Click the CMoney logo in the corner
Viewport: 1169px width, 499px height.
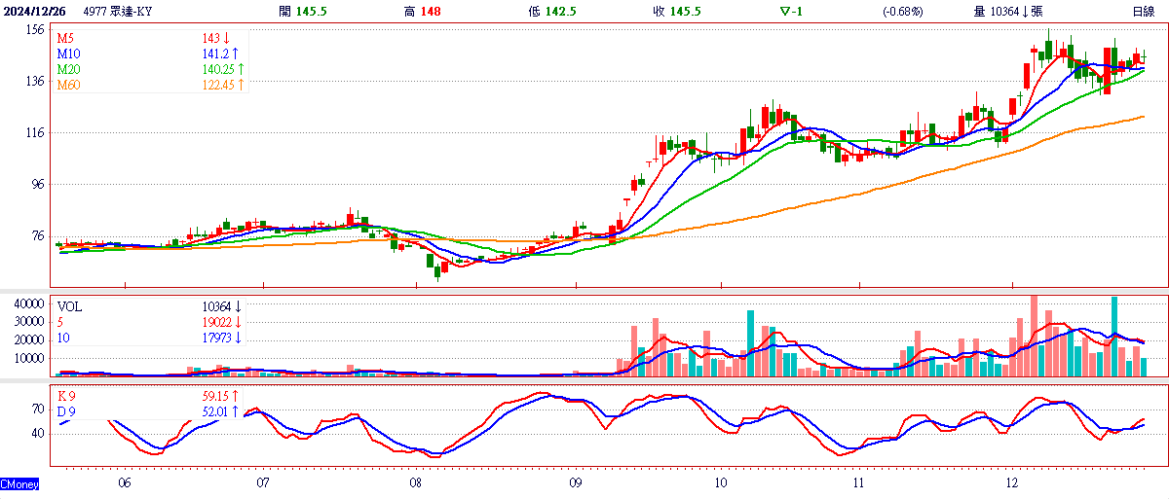coord(20,483)
